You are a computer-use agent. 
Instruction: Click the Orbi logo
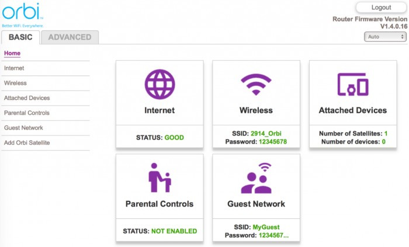click(x=22, y=15)
